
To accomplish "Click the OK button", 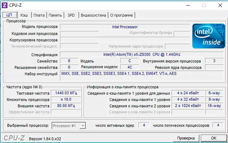I will pos(214,138).
